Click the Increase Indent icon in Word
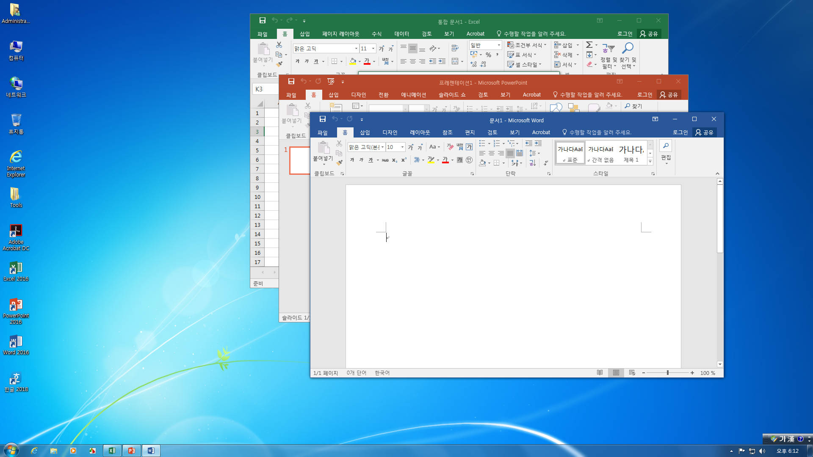 pyautogui.click(x=538, y=143)
